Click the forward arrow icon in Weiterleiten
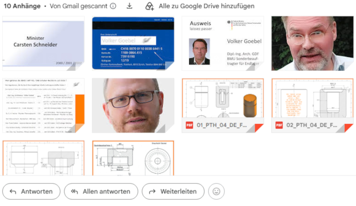Screen dimensions: 356x206 point(152,192)
